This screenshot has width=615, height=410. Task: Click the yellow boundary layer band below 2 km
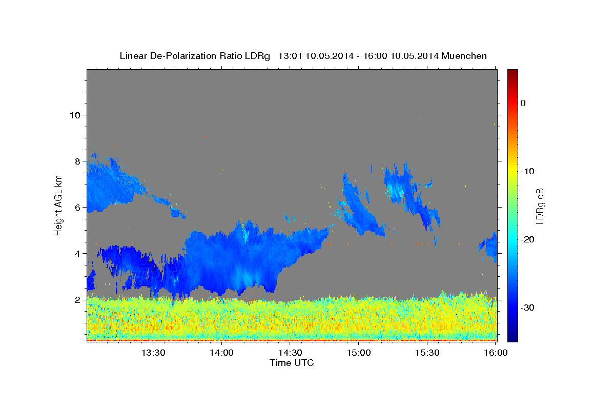[292, 318]
